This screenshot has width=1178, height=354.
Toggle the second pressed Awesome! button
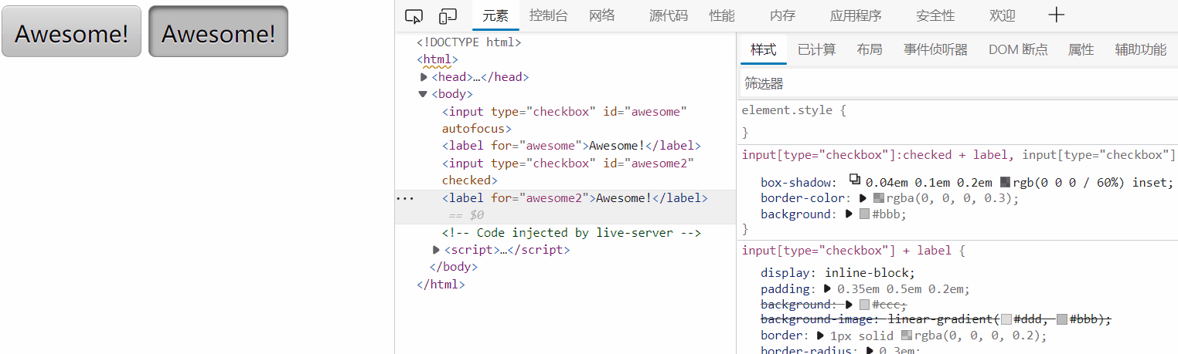218,32
